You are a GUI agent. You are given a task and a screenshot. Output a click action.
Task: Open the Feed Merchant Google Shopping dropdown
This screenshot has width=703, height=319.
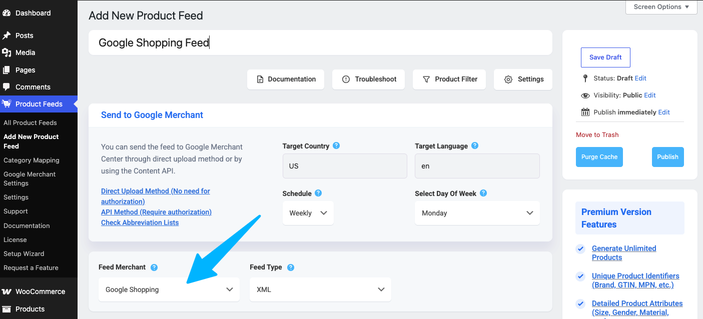[169, 289]
